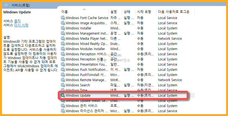228x116 pixels.
Task: Click 자동 startup type in Windows Management row
Action: pos(140,33)
